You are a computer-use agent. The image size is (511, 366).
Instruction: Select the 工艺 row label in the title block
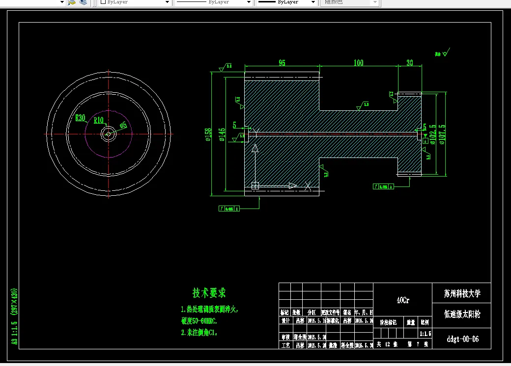point(285,345)
